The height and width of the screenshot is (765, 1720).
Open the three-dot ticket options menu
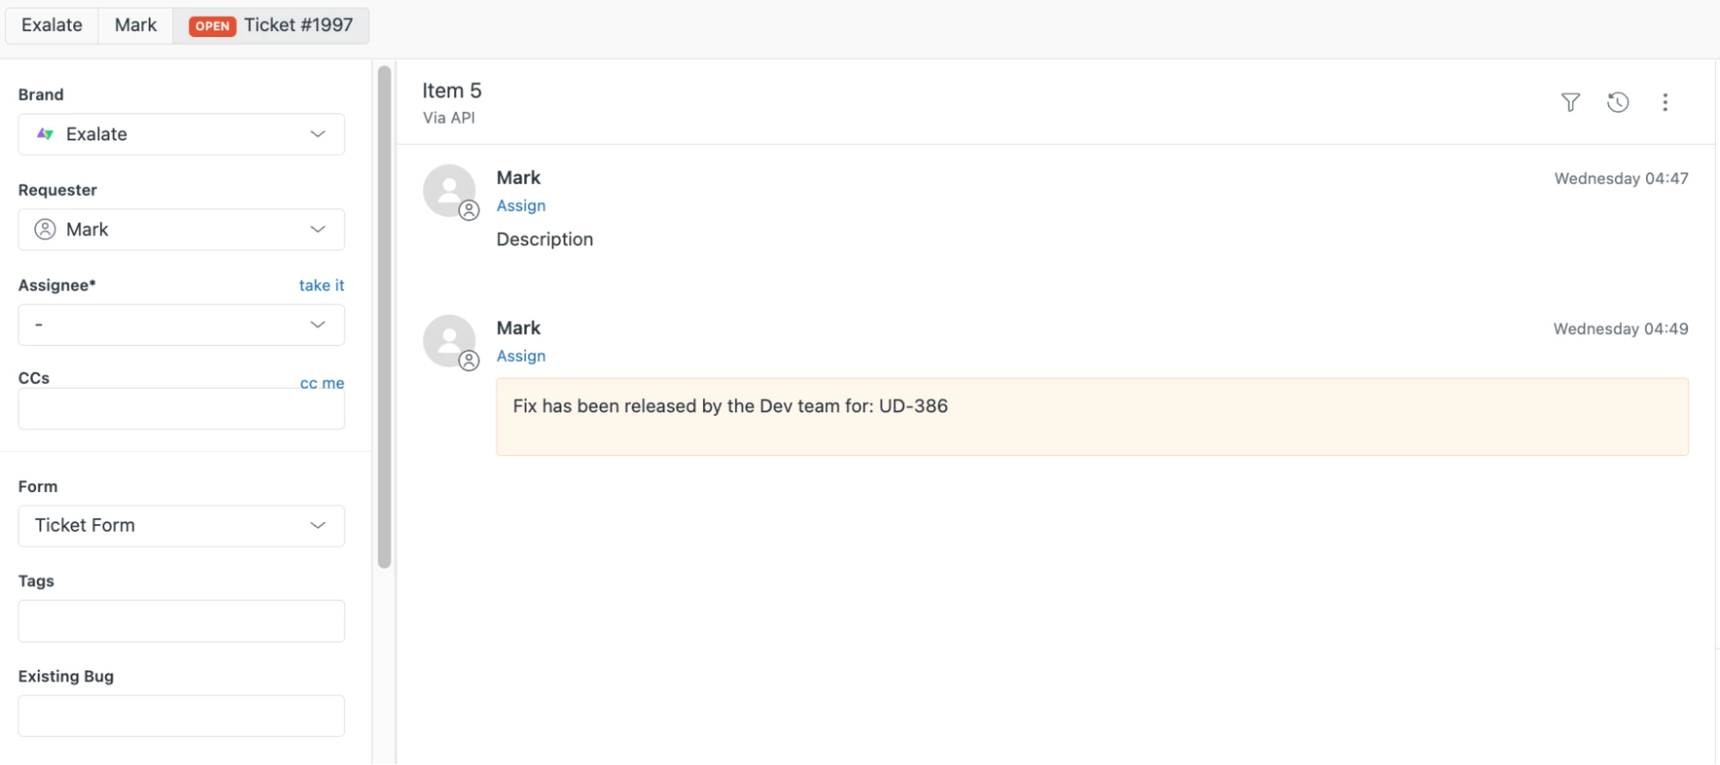[1665, 102]
